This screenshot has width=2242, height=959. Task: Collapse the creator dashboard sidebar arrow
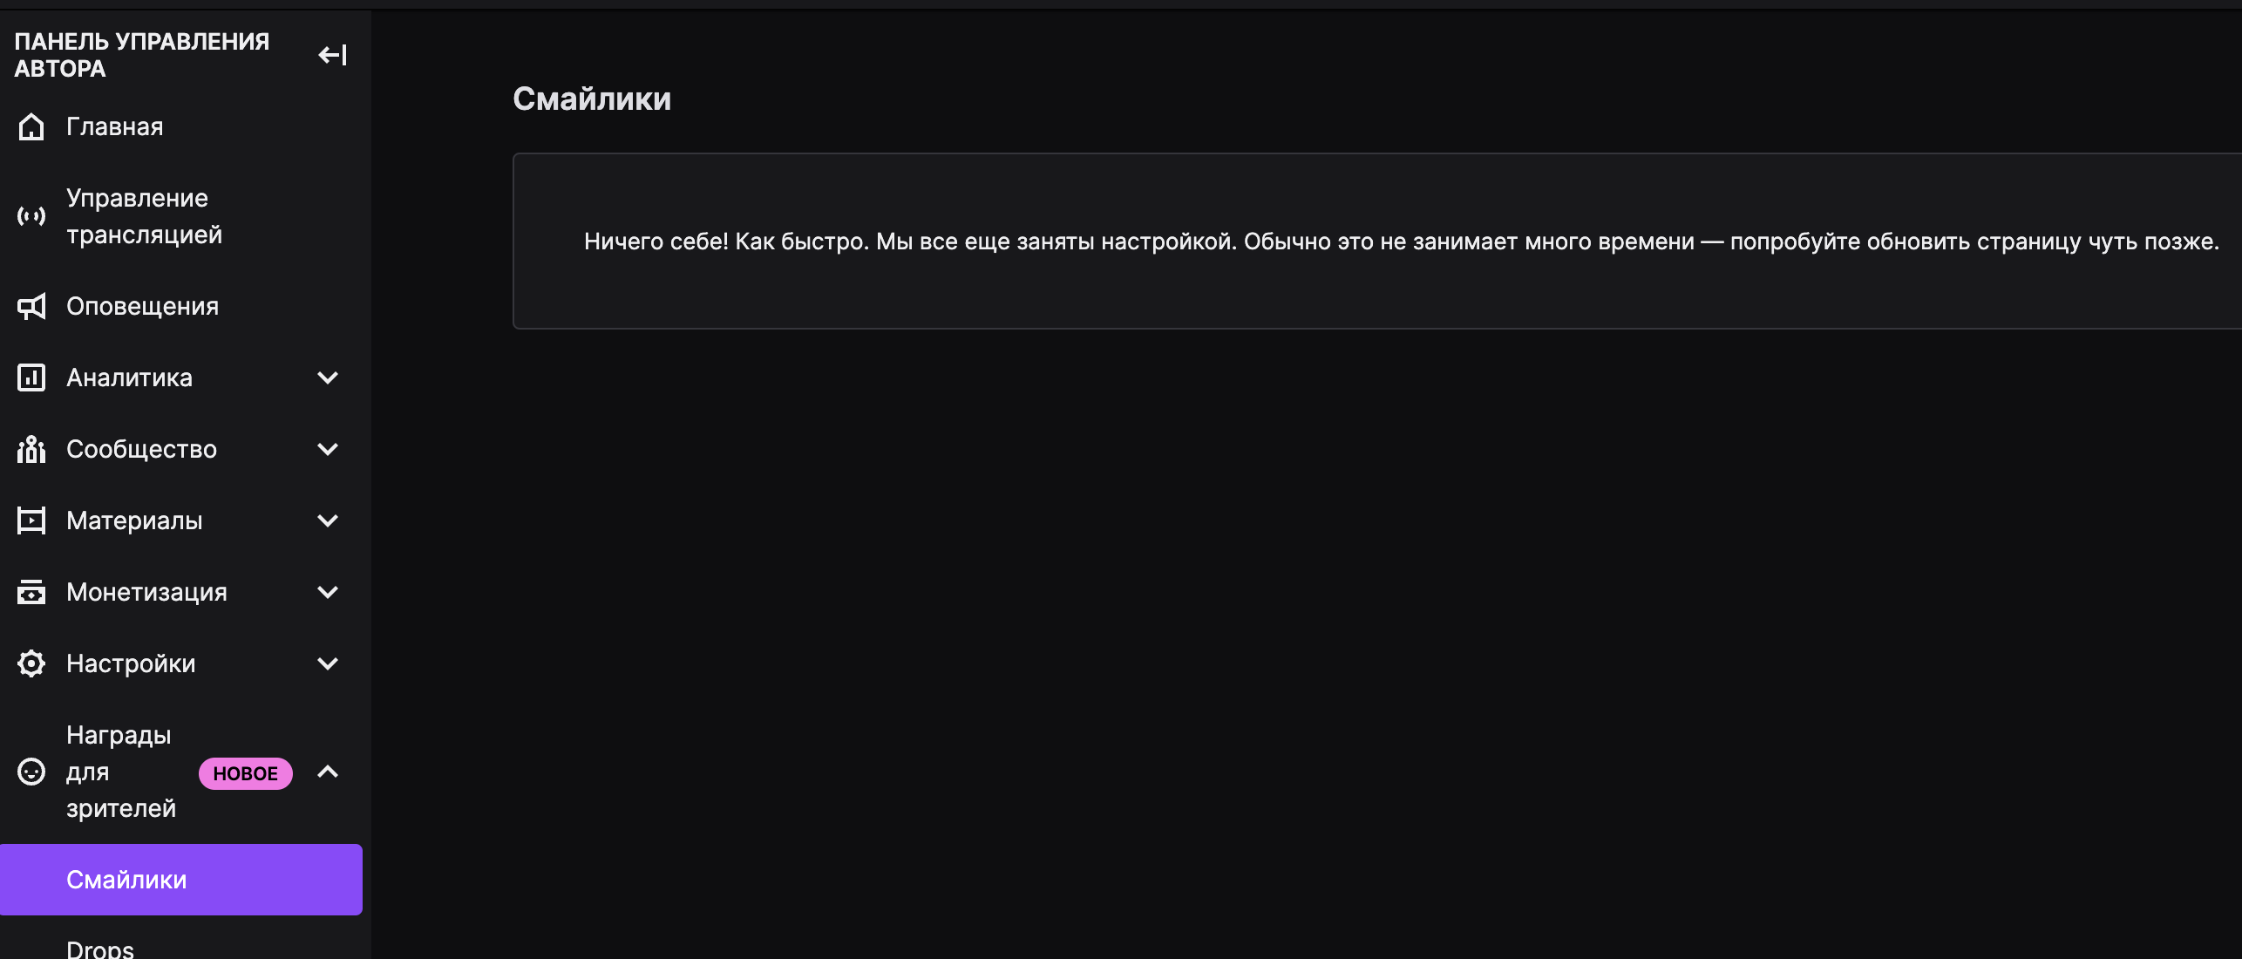coord(332,56)
